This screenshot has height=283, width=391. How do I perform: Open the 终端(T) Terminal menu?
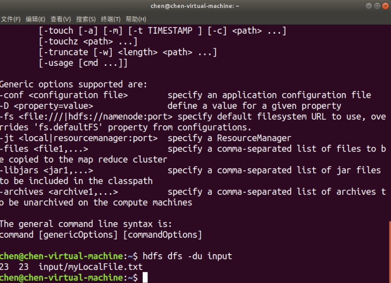point(111,19)
